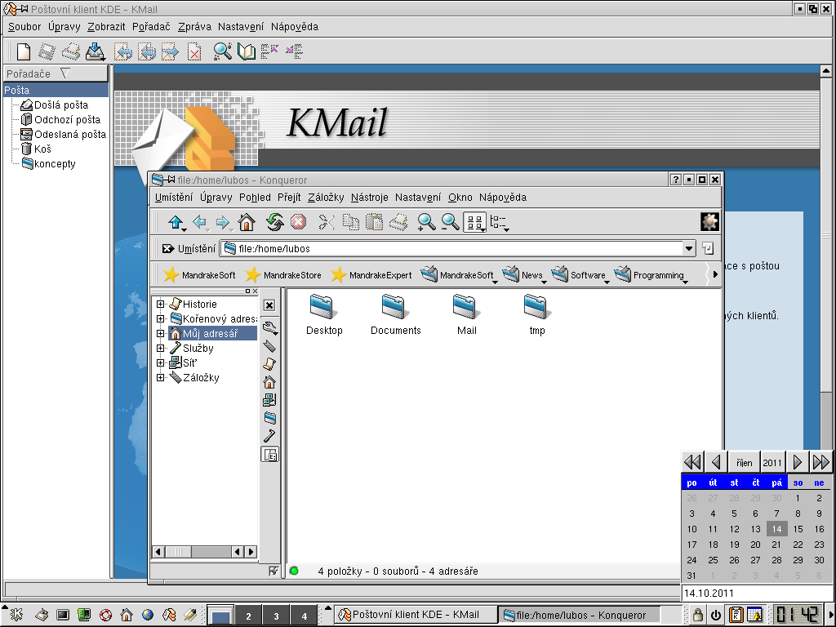
Task: Expand the Záložky tree node
Action: [160, 377]
